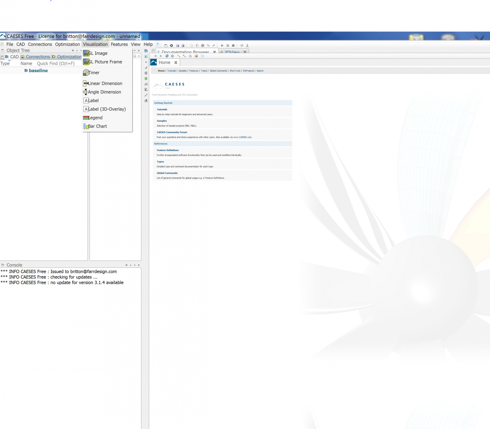490x429 pixels.
Task: Choose GL Image from Visualization menu
Action: click(x=107, y=53)
